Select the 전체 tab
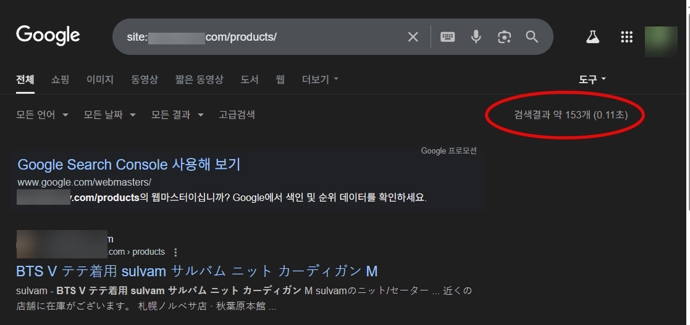690x325 pixels. [25, 80]
